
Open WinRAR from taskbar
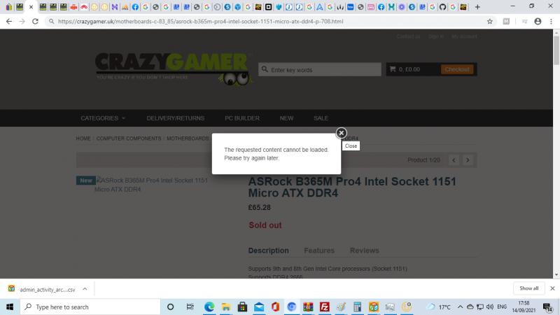(x=308, y=307)
